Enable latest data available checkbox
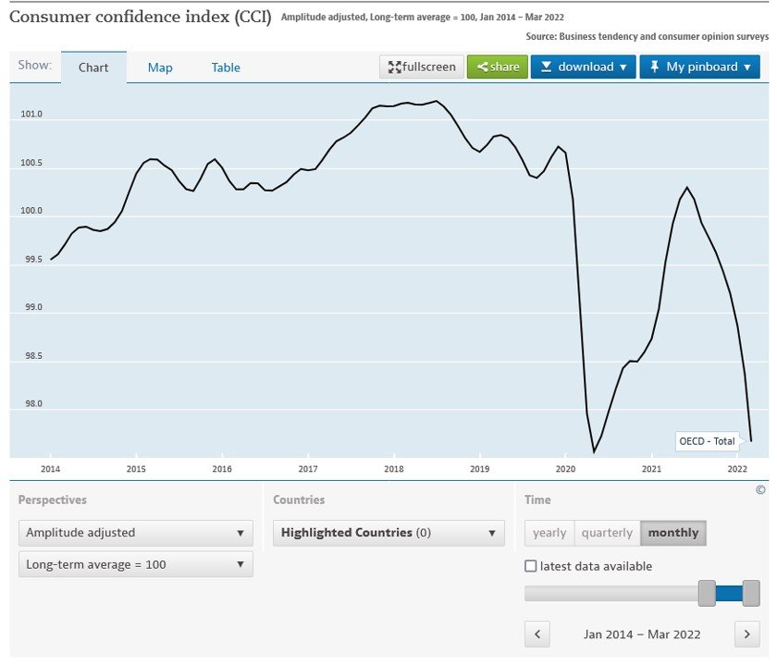 [531, 566]
